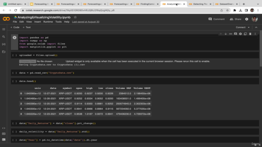Open the File menu
Viewport: 262px width, 147px height.
(x=15, y=22)
